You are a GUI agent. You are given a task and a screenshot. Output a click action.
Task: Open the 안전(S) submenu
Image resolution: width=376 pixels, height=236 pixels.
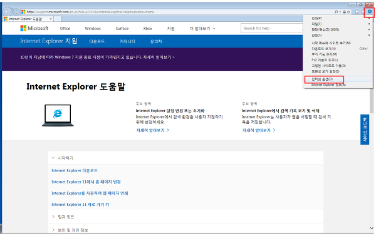pyautogui.click(x=338, y=35)
